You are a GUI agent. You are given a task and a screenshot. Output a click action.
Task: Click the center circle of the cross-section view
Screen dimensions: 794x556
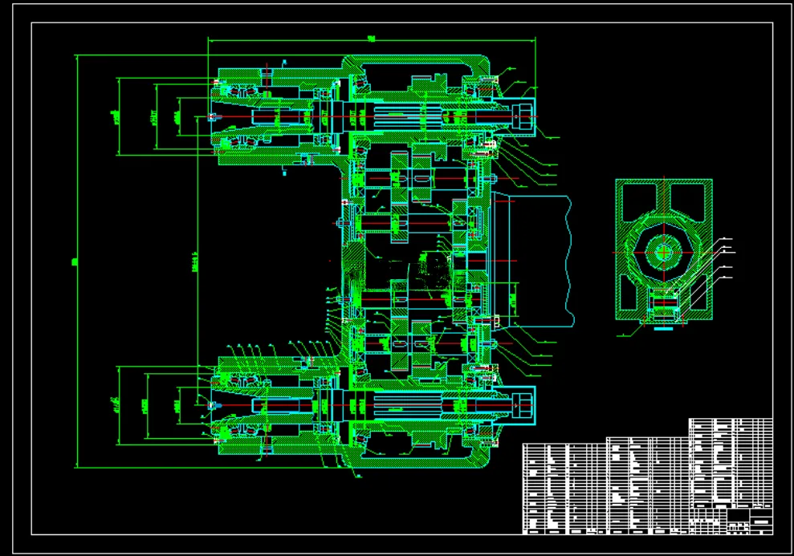click(663, 252)
